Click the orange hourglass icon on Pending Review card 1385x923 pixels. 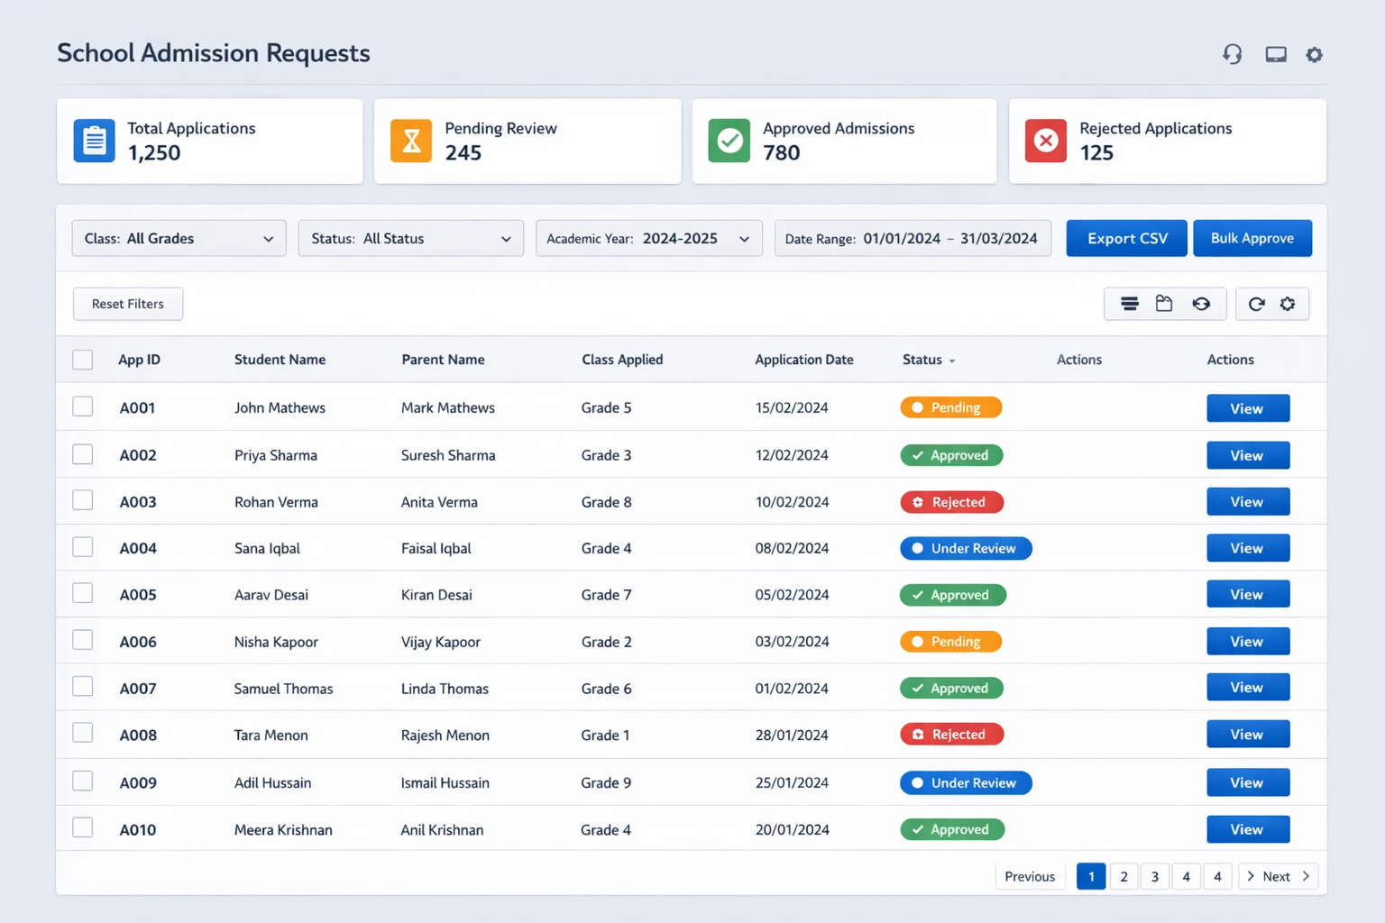point(411,141)
